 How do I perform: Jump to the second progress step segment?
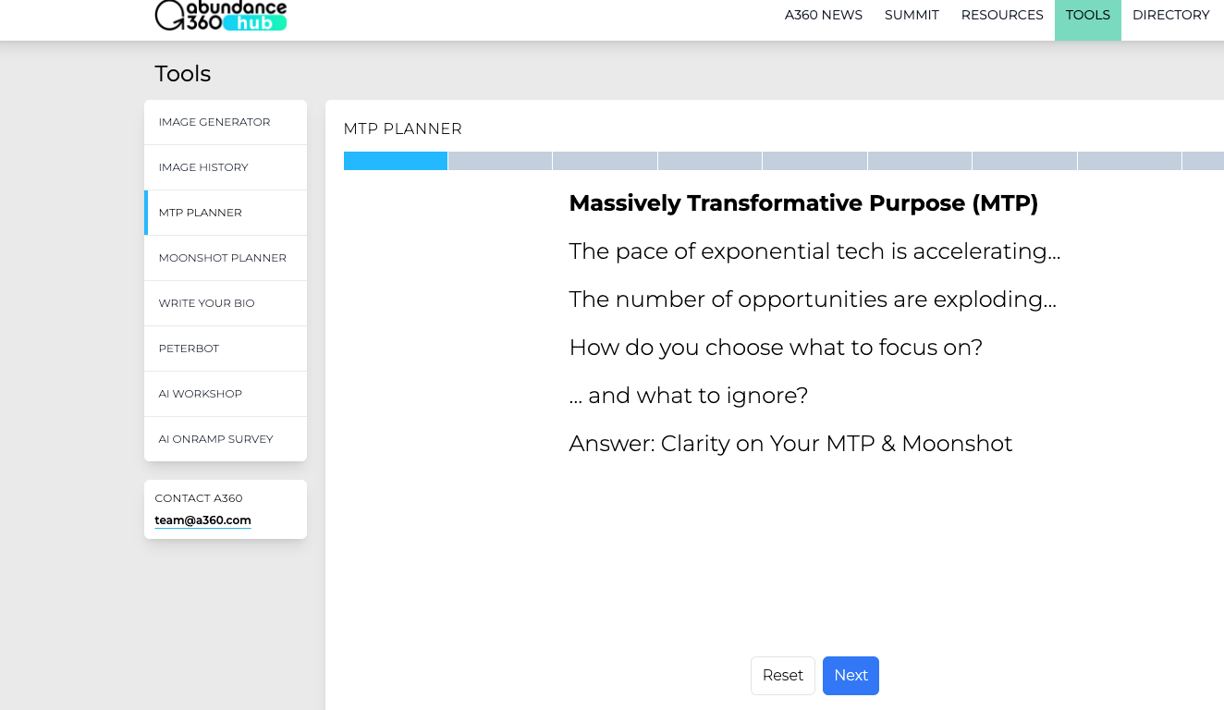(x=500, y=161)
